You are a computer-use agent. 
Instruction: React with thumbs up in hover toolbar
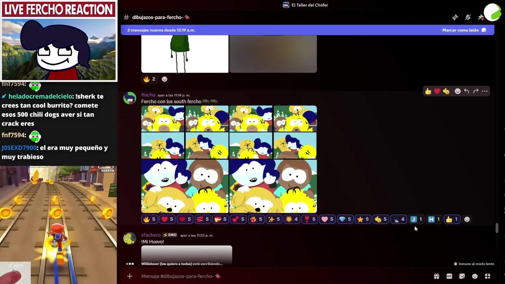pyautogui.click(x=428, y=91)
